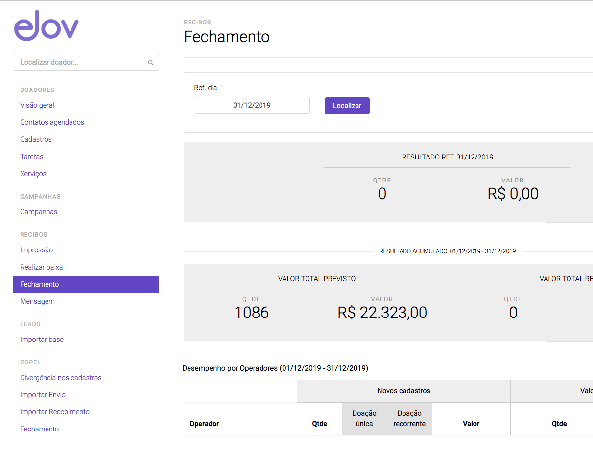Screen dimensions: 593x453
Task: Open Mensagem under Recibos
Action: coord(37,301)
